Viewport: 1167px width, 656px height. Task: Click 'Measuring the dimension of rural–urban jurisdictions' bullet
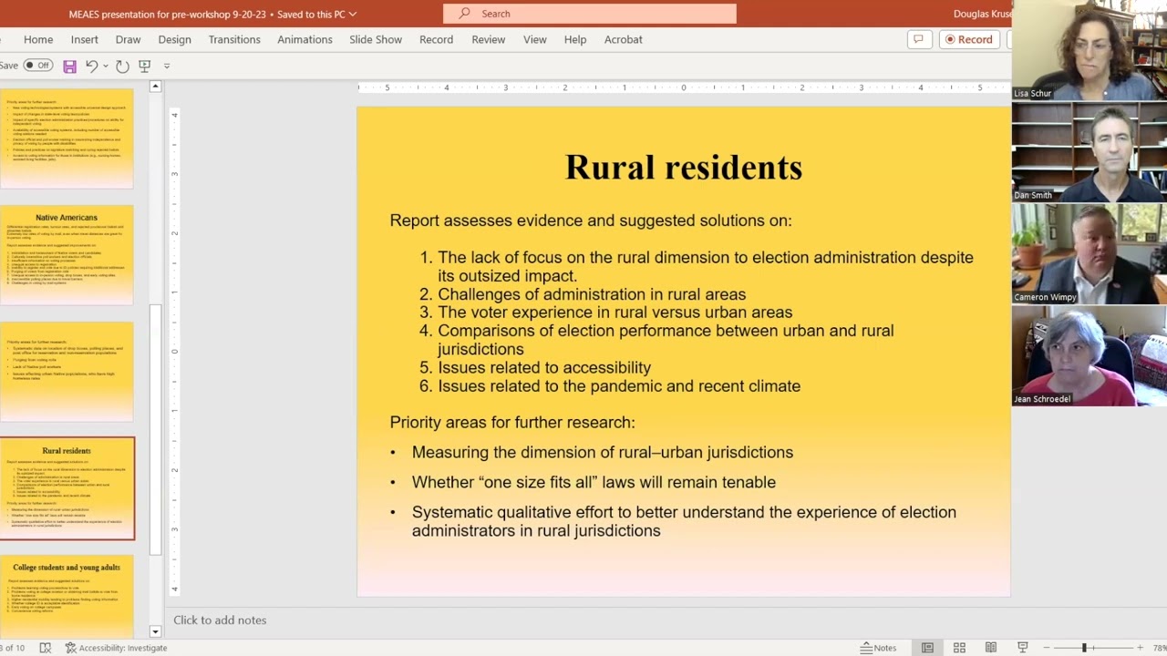pyautogui.click(x=603, y=453)
